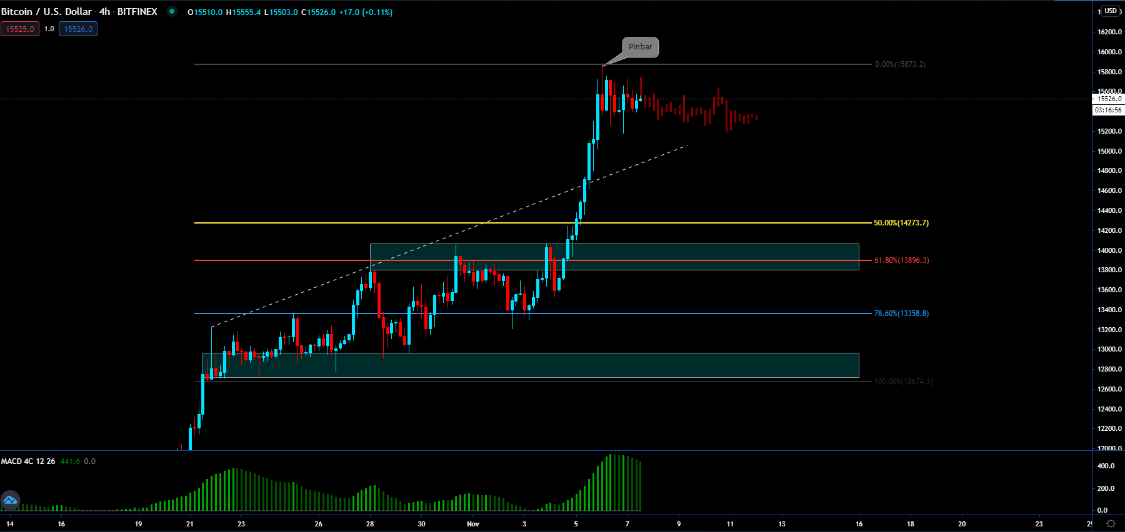Click the 1.0 quantity field between prices
Viewport: 1125px width, 532px height.
[x=49, y=29]
